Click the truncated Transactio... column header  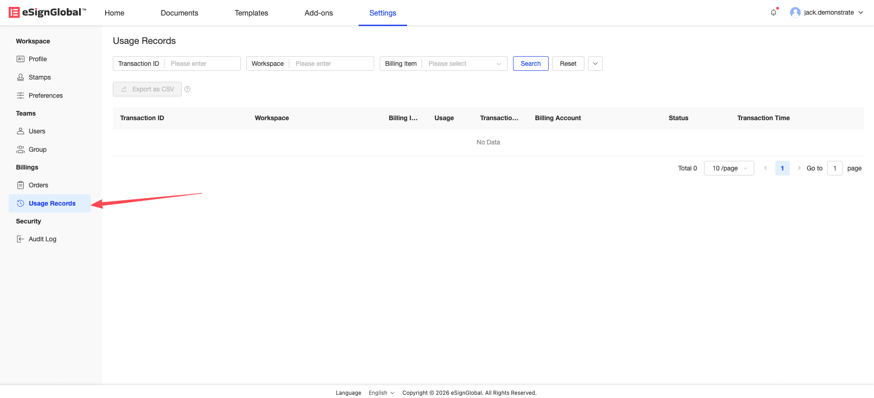[x=499, y=118]
